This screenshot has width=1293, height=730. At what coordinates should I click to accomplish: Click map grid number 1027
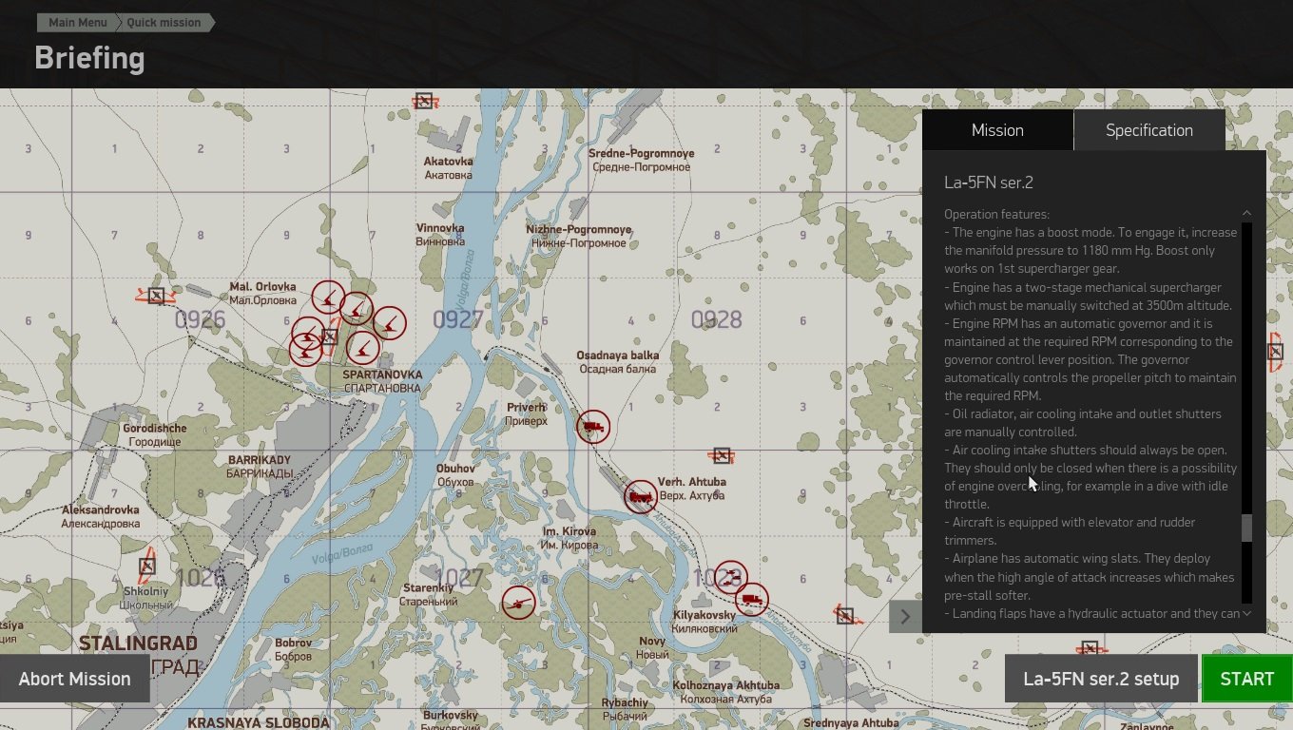click(x=458, y=578)
